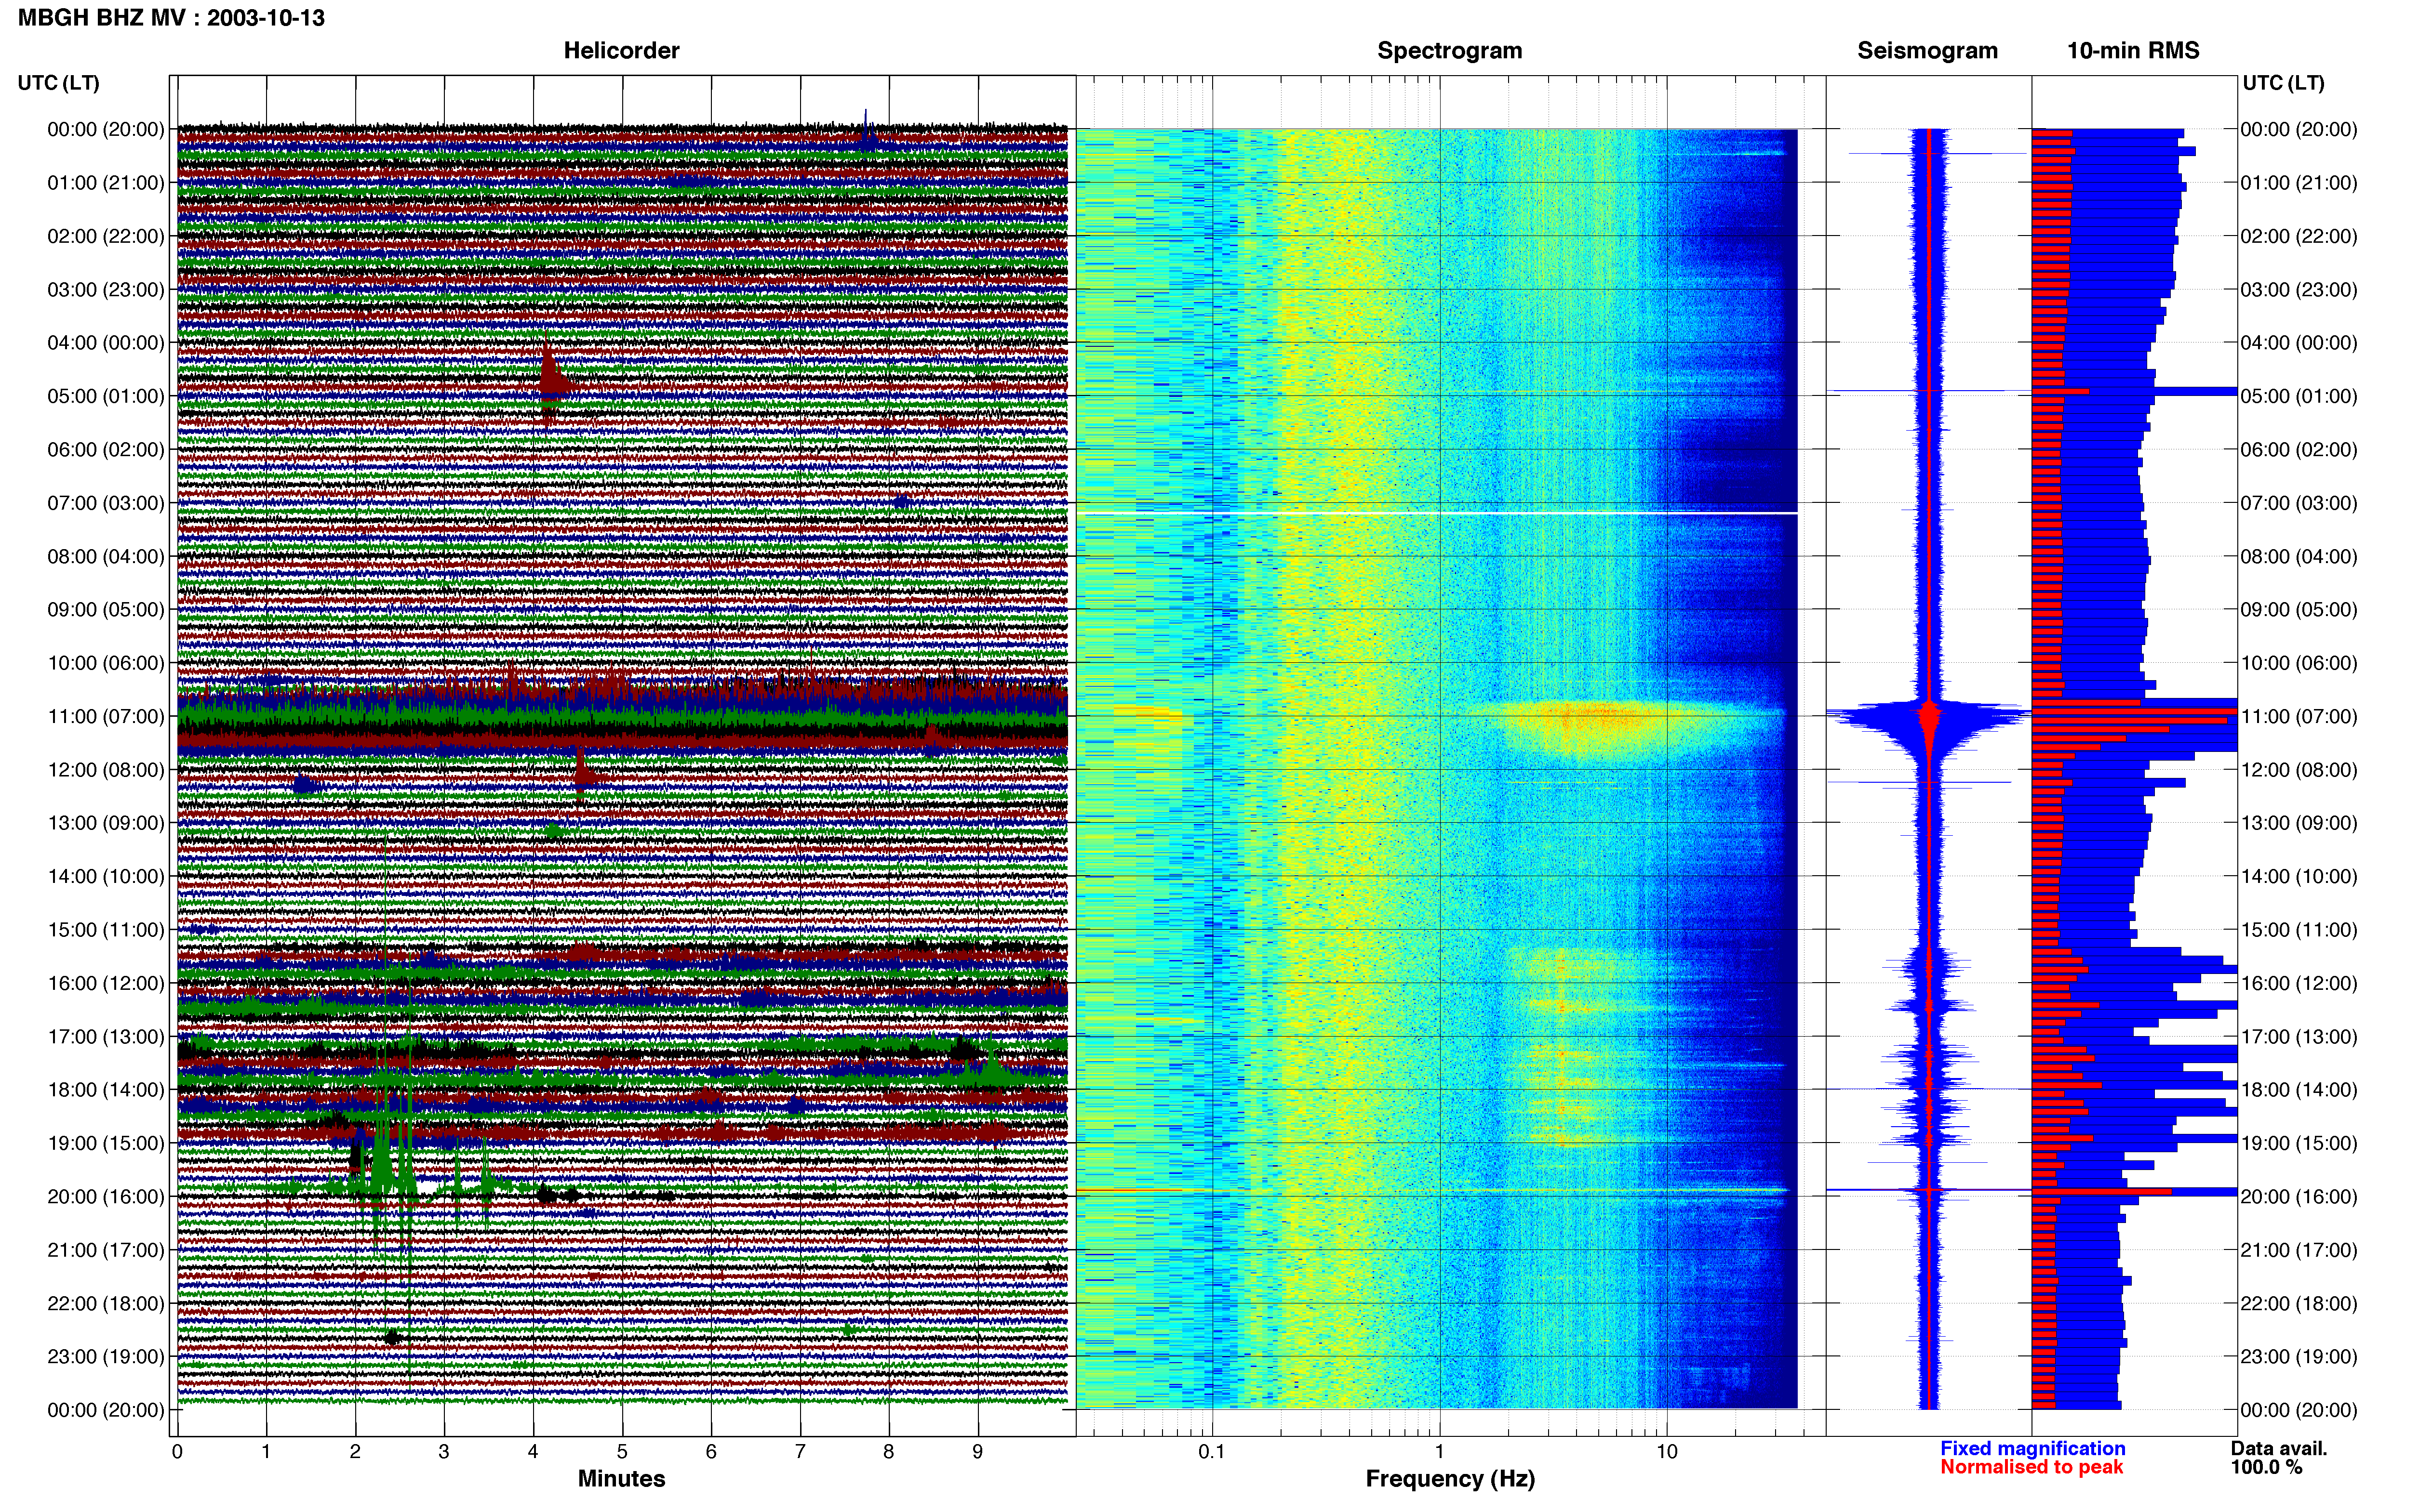
Task: Click the 'Helicorder' panel heading
Action: pos(621,51)
